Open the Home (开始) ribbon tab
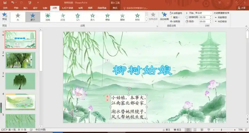249x133 pixels. [x=16, y=8]
